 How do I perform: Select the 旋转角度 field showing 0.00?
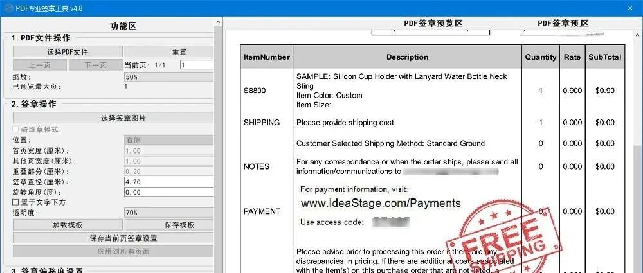point(168,192)
